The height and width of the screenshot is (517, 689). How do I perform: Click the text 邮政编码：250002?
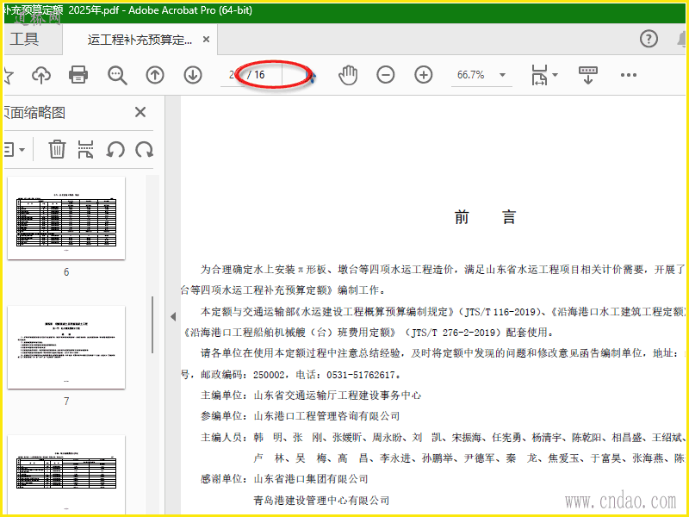coord(243,375)
